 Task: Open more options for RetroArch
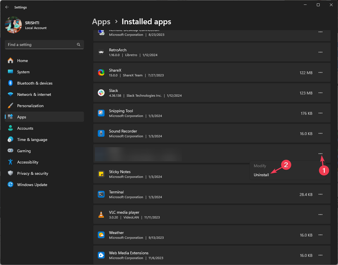320,52
